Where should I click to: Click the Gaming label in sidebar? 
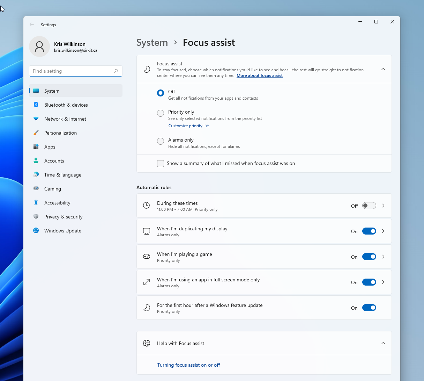coord(53,189)
